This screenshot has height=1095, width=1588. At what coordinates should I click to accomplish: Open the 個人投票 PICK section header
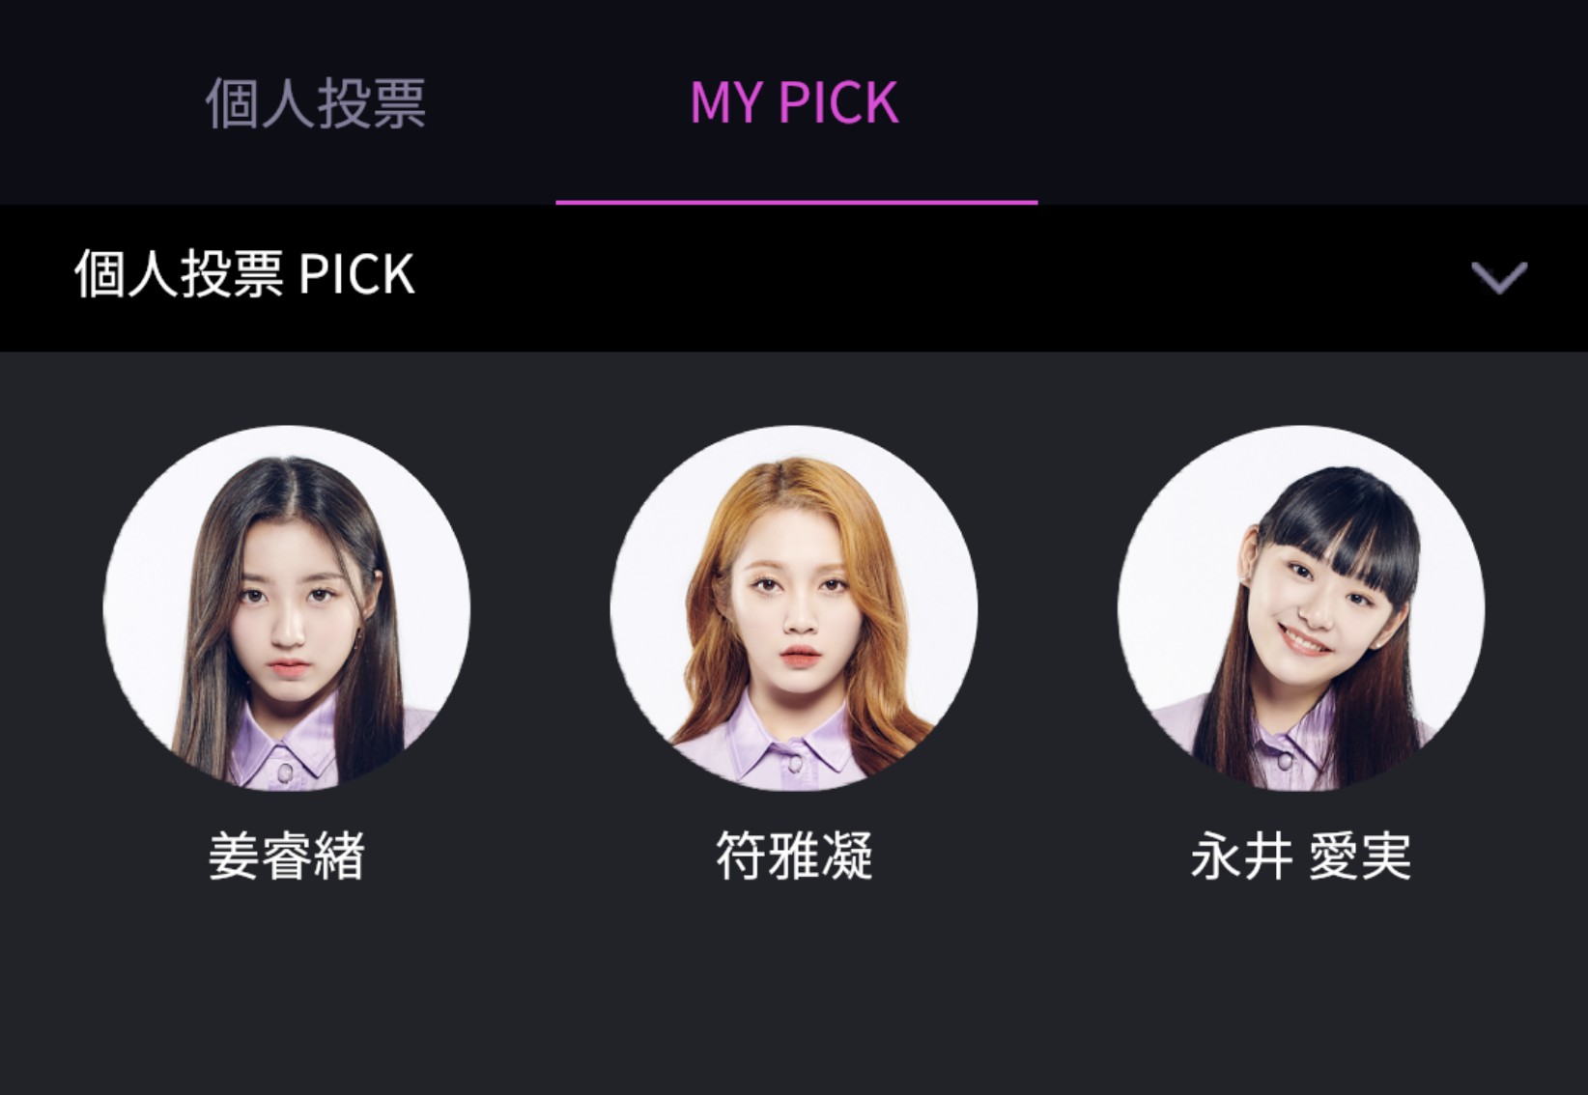coord(794,278)
